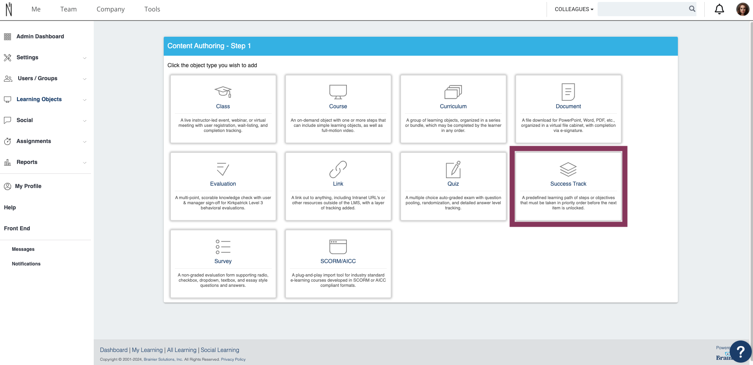
Task: Click the Settings tools icon
Action: tap(8, 58)
